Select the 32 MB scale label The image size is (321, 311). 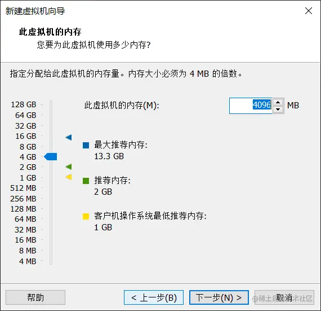25,230
